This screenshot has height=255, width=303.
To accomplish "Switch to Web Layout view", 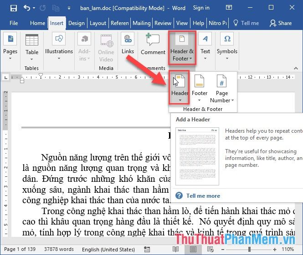I will coord(210,249).
